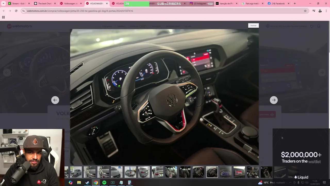Switch to the Volkswagen Je... tab
330x186 pixels.
coord(70,4)
